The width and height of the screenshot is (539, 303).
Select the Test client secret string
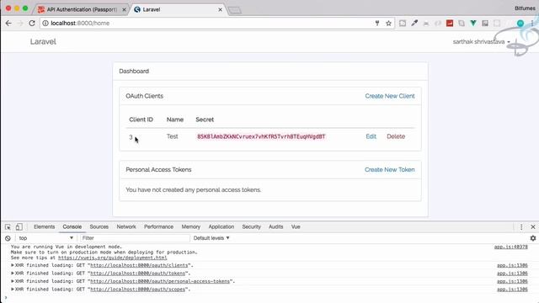tap(261, 136)
